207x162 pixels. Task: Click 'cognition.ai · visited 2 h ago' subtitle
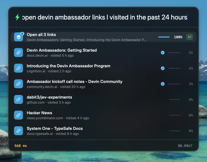pos(49,71)
